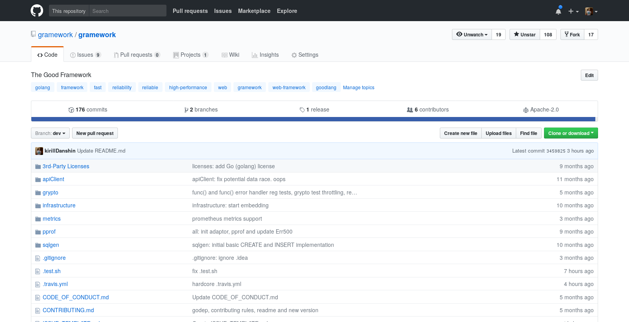
Task: Click Create new file button
Action: tap(461, 133)
